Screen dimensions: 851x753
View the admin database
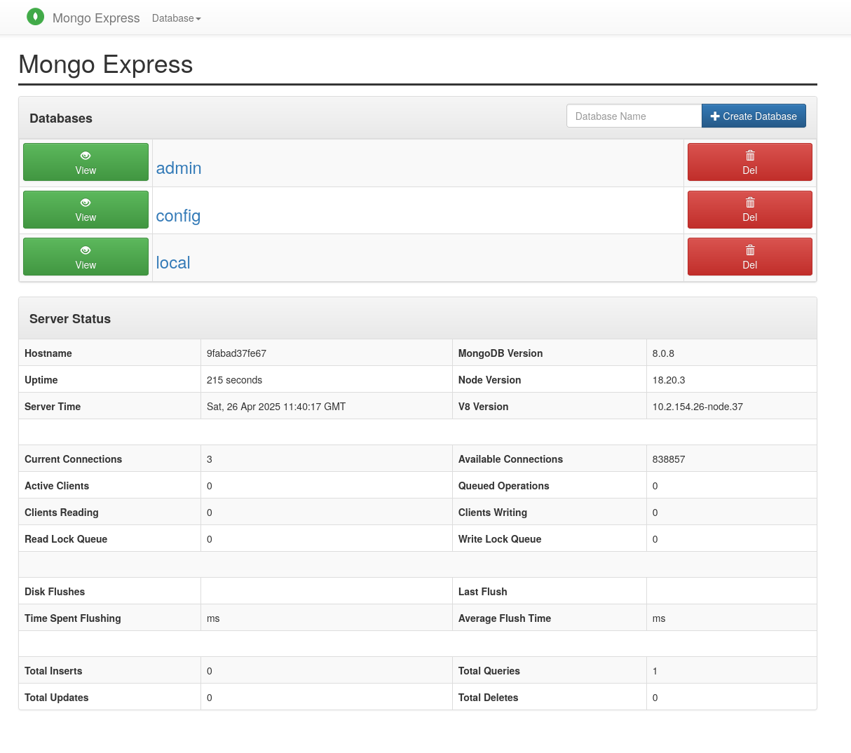(x=86, y=162)
